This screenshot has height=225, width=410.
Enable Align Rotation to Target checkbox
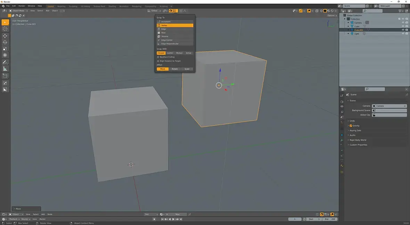pos(158,61)
